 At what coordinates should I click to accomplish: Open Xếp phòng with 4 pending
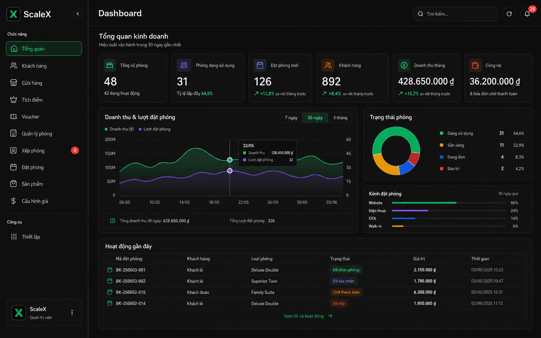click(x=44, y=150)
